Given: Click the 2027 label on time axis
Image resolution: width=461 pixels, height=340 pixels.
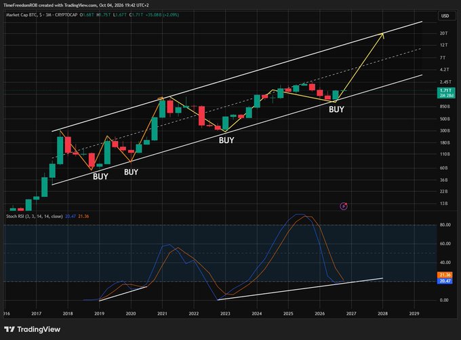Looking at the screenshot, I should coord(351,314).
